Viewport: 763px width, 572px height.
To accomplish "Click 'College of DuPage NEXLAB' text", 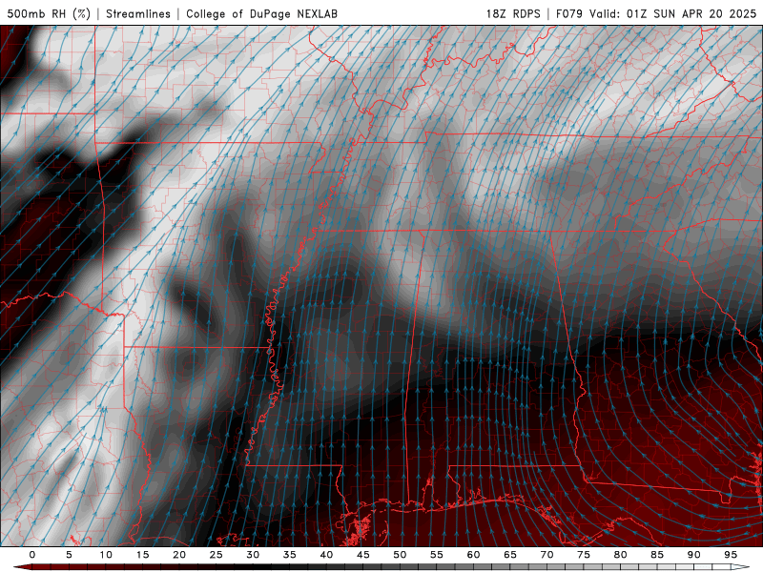I will tap(261, 13).
